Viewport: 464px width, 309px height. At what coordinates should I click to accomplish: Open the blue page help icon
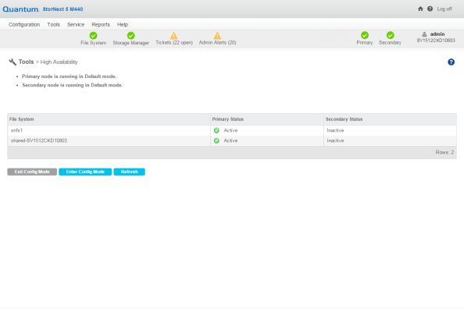[451, 62]
